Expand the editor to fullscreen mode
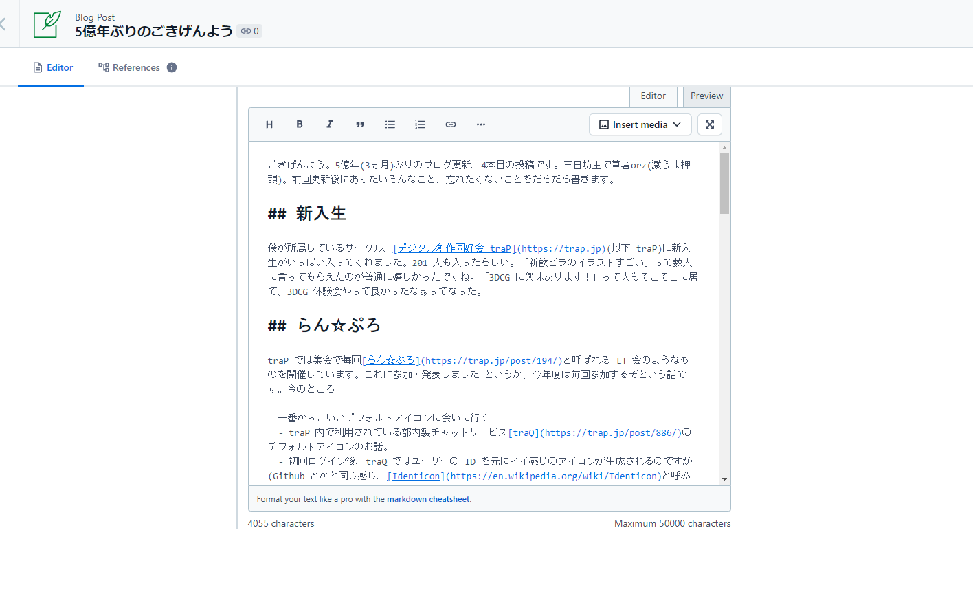 click(x=710, y=124)
